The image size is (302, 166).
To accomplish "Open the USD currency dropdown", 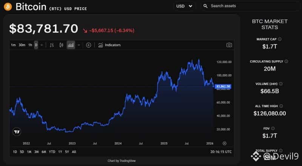I will tap(184, 6).
